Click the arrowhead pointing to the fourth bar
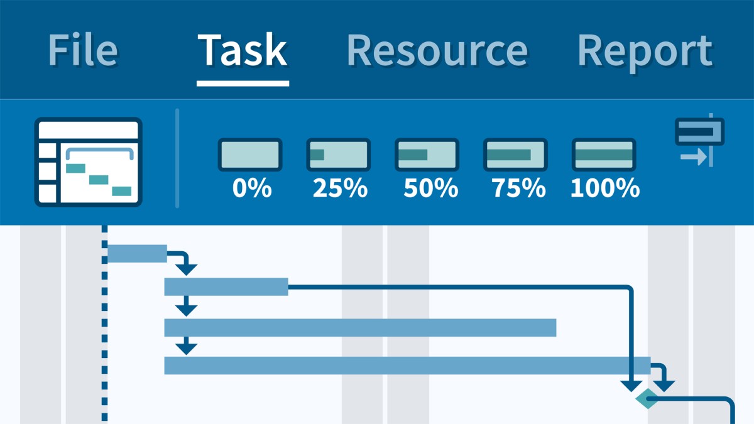Image resolution: width=754 pixels, height=424 pixels. tap(186, 347)
